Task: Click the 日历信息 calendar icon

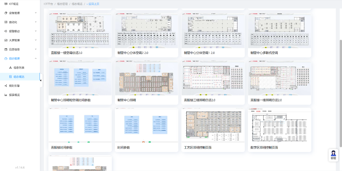Action: (x=6, y=49)
